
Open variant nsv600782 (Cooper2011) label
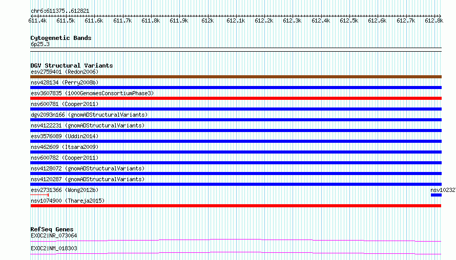[x=65, y=158]
